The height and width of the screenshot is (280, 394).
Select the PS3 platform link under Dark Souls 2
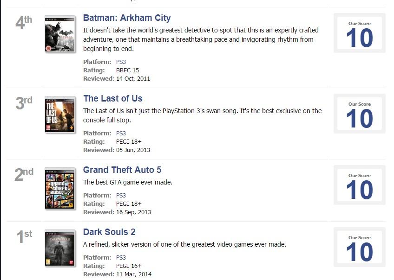[x=121, y=258]
